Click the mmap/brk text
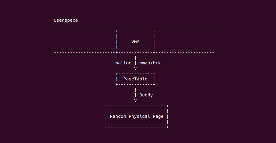Image resolution: width=276 pixels, height=143 pixels. click(150, 63)
